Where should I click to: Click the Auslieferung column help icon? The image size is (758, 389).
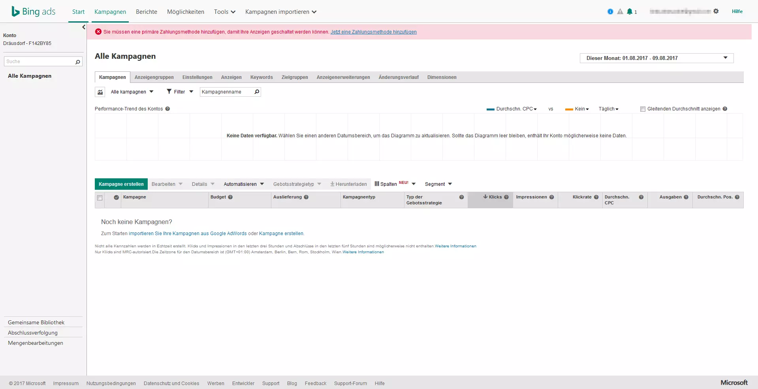click(x=306, y=197)
